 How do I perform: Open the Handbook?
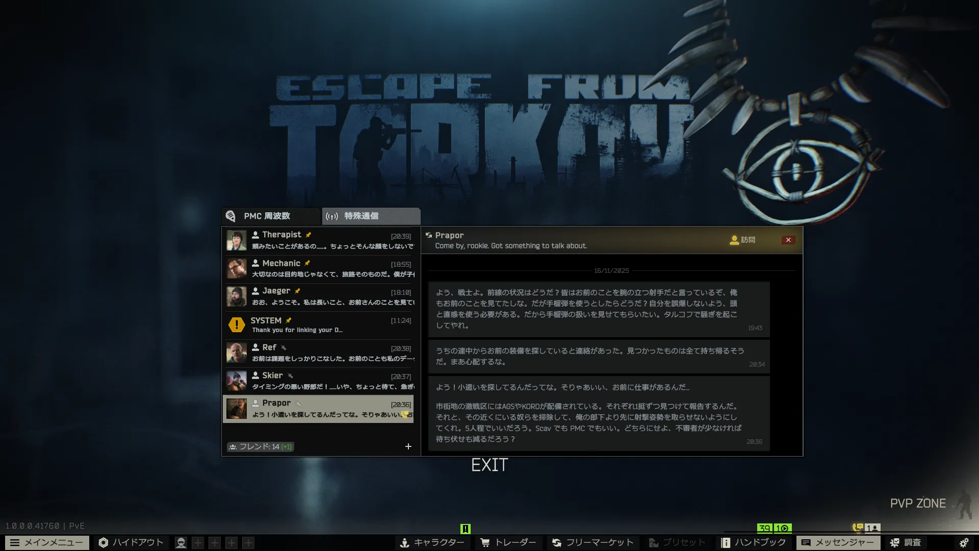click(754, 542)
